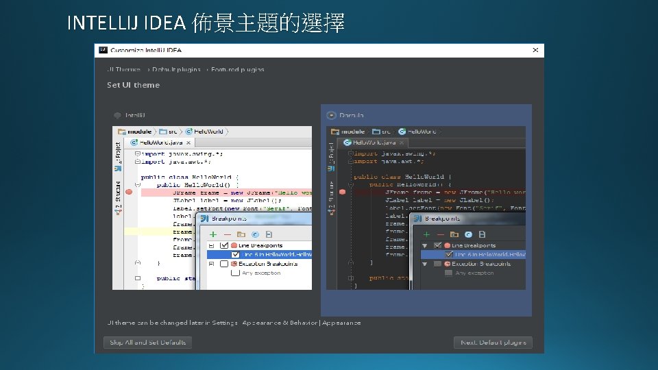Go to Featured plugins breadcrumb step
This screenshot has width=658, height=370.
(238, 69)
